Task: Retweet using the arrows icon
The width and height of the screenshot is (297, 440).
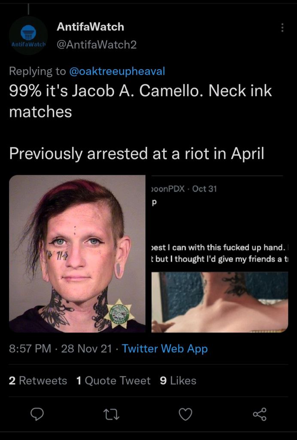Action: click(x=111, y=415)
